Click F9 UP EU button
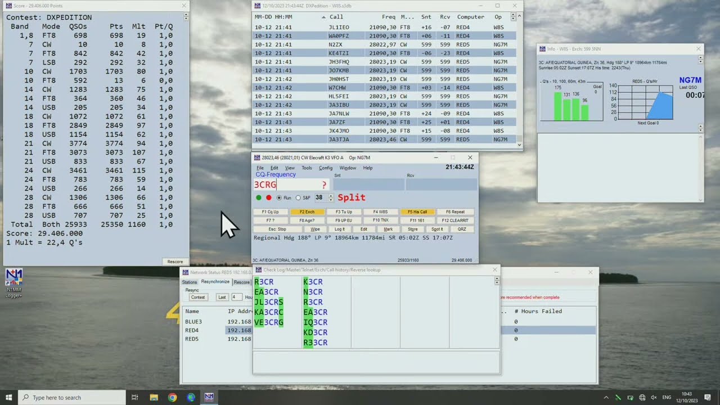The width and height of the screenshot is (720, 405). (x=344, y=220)
